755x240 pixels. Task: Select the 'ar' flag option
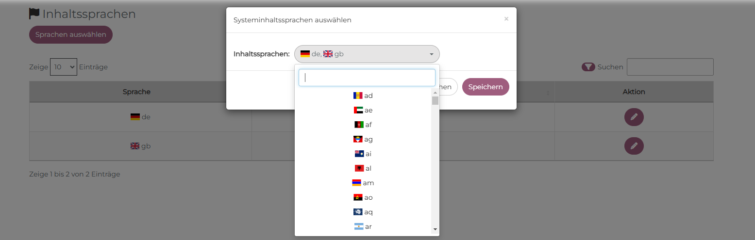(363, 226)
